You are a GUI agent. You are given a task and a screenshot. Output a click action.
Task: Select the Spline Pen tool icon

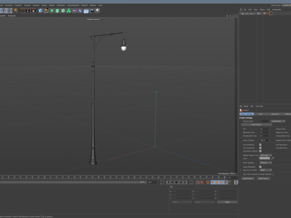point(46,11)
